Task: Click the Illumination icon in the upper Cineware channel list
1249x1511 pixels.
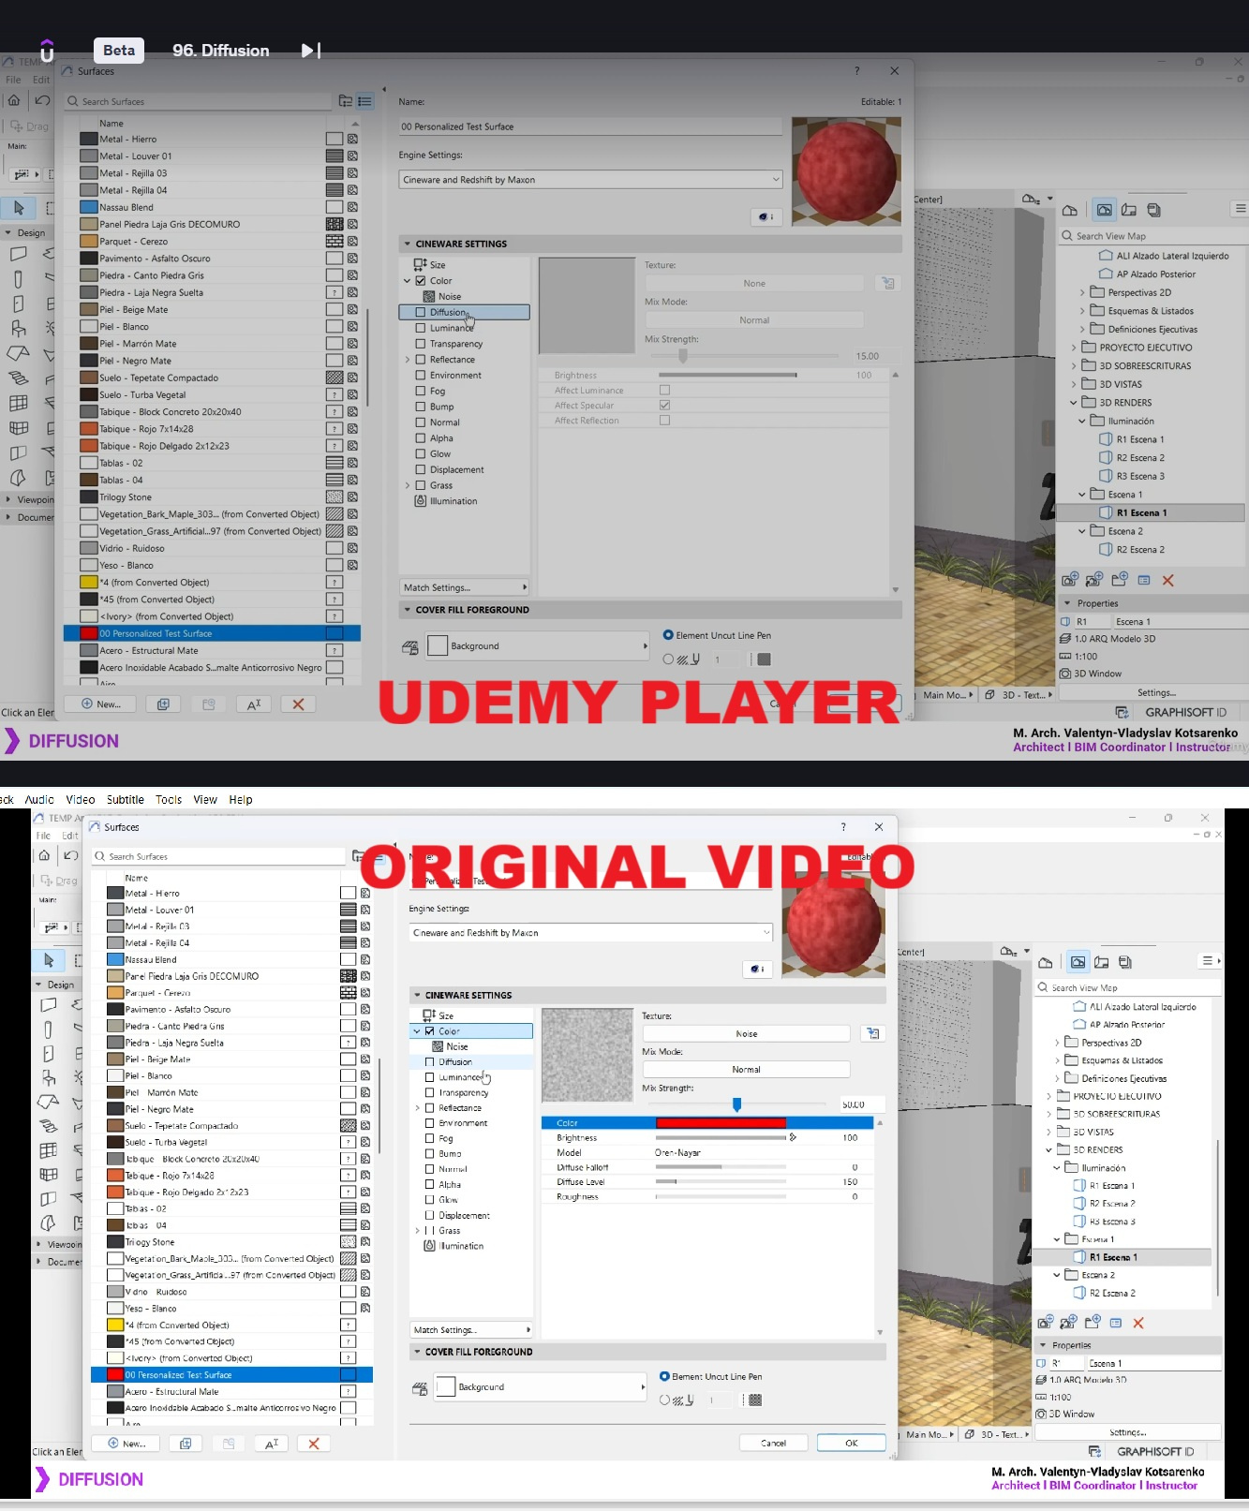Action: pos(421,501)
